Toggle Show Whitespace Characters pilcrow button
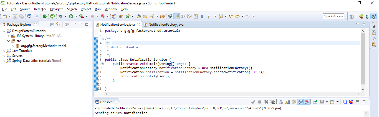The width and height of the screenshot is (379, 117). click(202, 16)
